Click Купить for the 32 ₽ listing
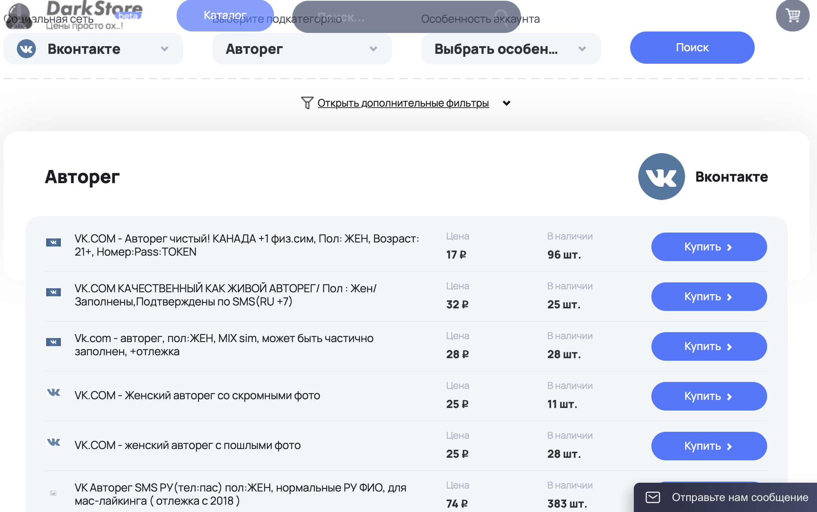817x512 pixels. coord(709,297)
